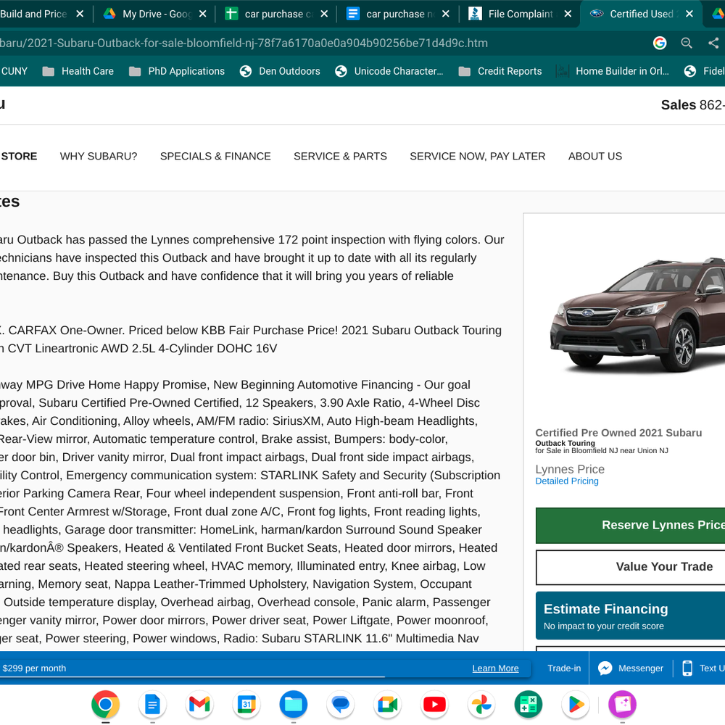Open the Health Care bookmark folder

tap(78, 71)
